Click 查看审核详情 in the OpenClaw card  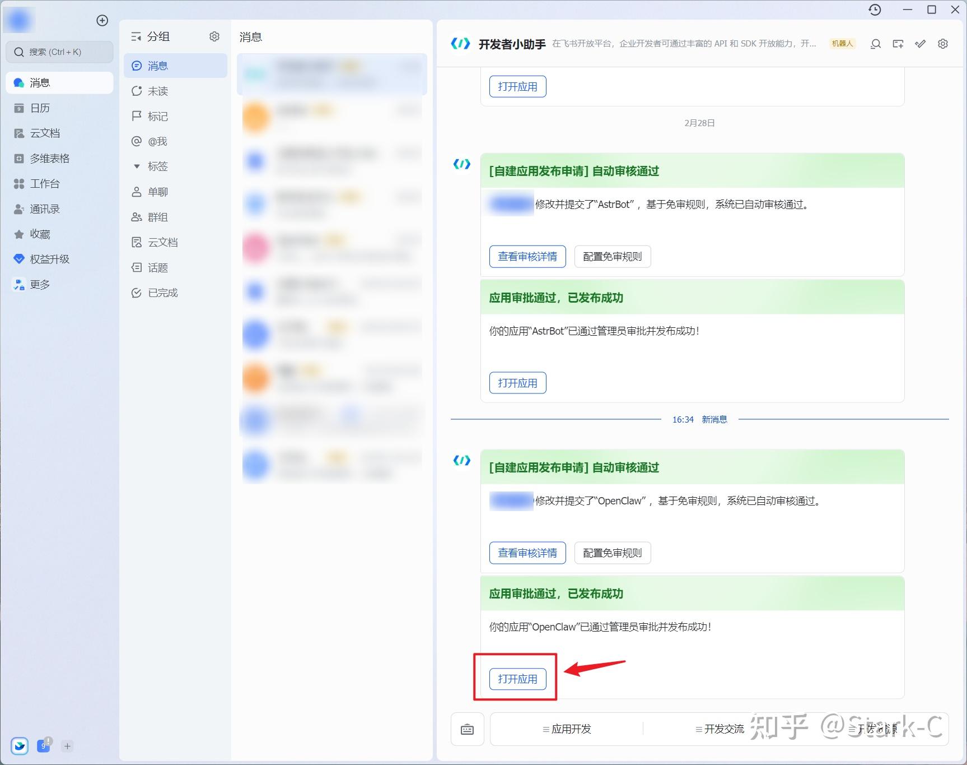[x=527, y=553]
